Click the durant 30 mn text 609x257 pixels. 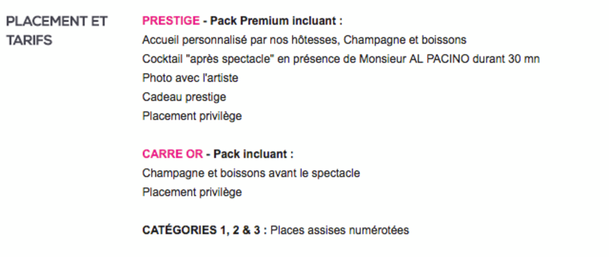pyautogui.click(x=506, y=59)
